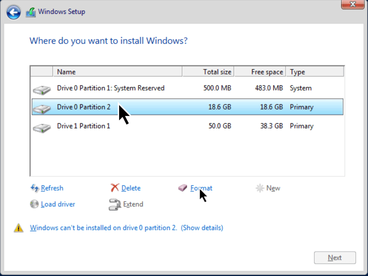
Task: Refresh the partition list
Action: point(52,188)
